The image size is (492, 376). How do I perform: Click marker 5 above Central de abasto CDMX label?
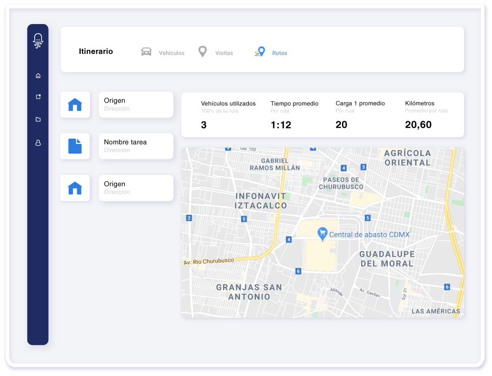click(x=368, y=218)
